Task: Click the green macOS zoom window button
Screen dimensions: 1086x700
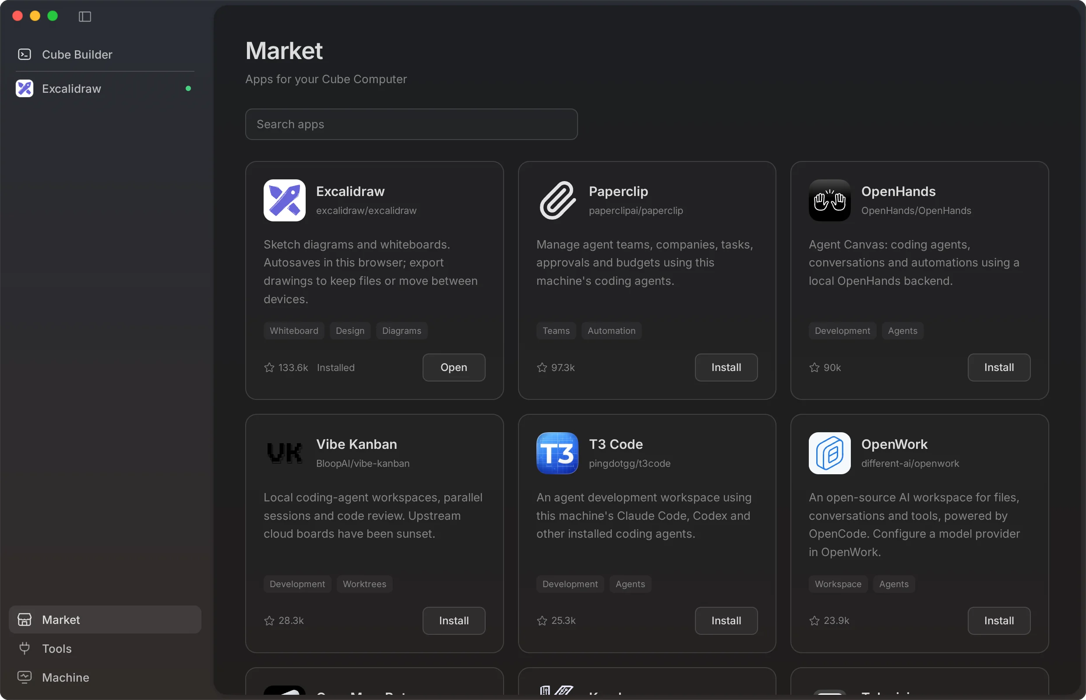Action: (53, 16)
